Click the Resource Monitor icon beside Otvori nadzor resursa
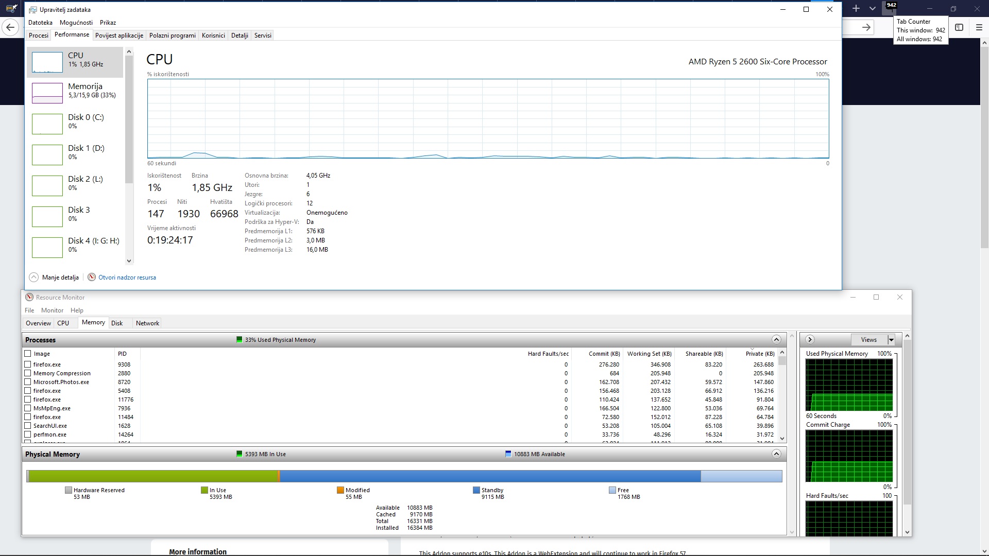The width and height of the screenshot is (989, 556). 92,277
